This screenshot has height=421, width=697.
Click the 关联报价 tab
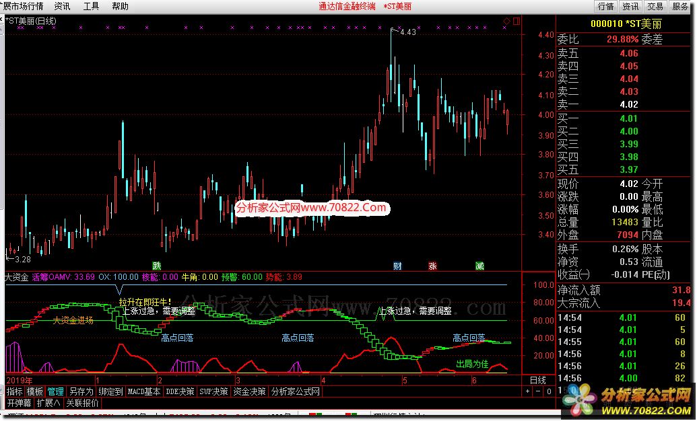point(83,404)
